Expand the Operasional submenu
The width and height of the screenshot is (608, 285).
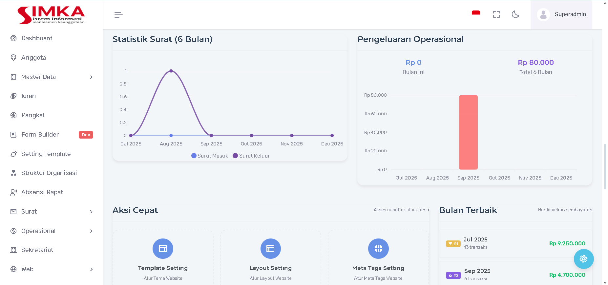pyautogui.click(x=52, y=231)
